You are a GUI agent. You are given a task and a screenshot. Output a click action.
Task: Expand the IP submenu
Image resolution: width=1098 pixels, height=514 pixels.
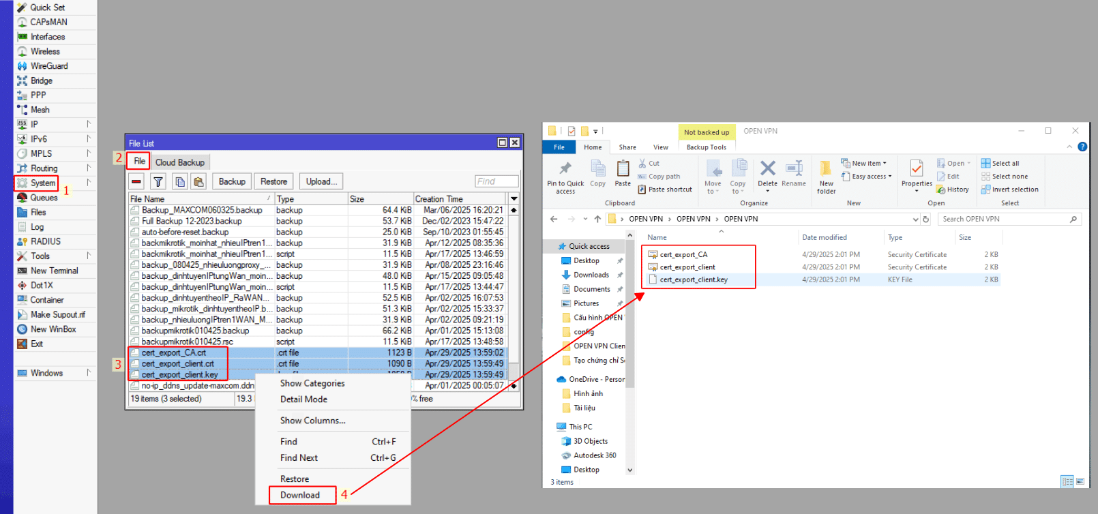click(89, 124)
